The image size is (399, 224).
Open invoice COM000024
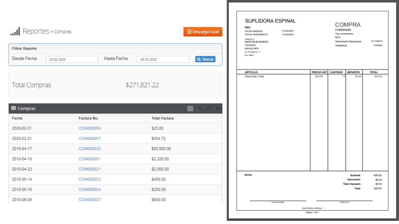(x=89, y=189)
